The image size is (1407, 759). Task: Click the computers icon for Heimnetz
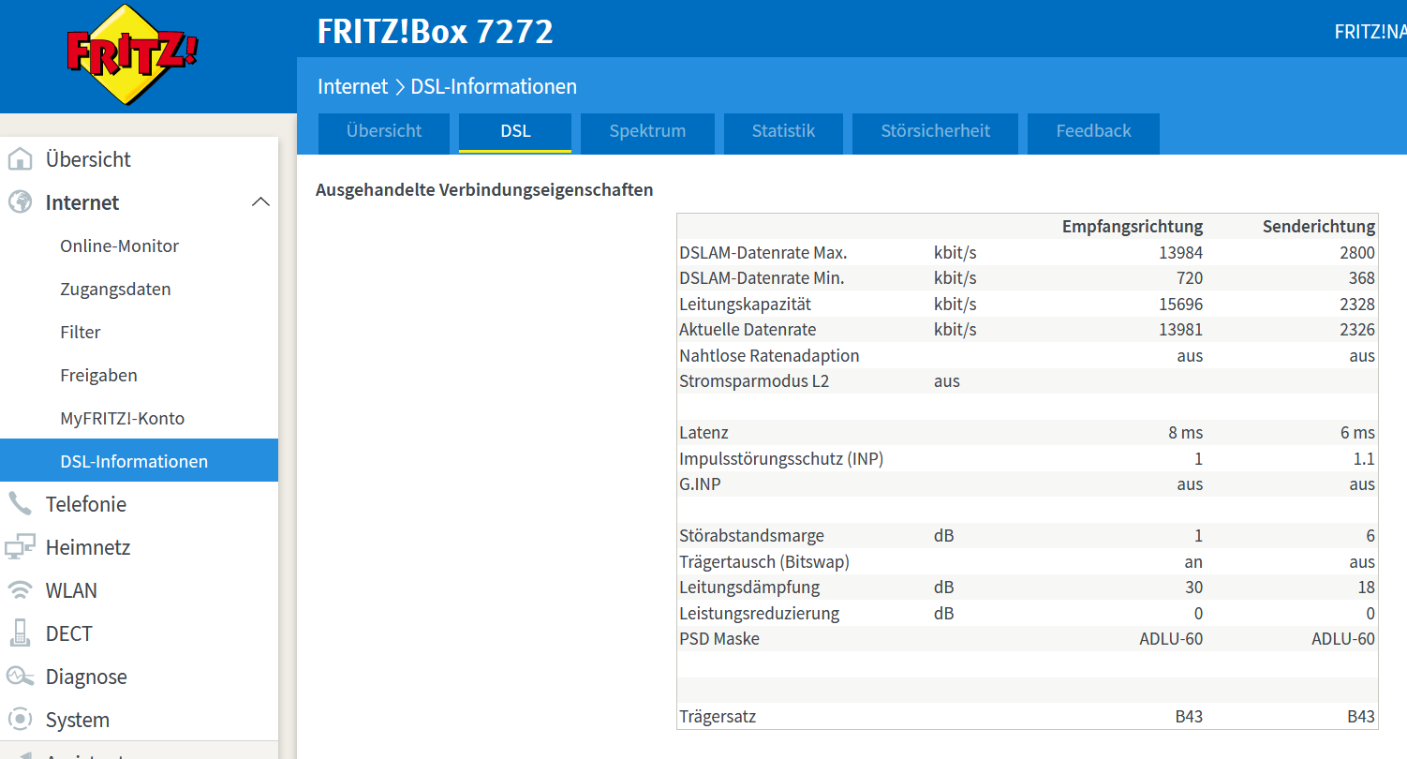pos(20,547)
